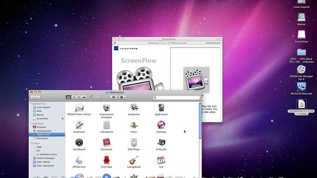Open the Calcolatrice app
Screen dimensions: 317x178
[x=106, y=125]
